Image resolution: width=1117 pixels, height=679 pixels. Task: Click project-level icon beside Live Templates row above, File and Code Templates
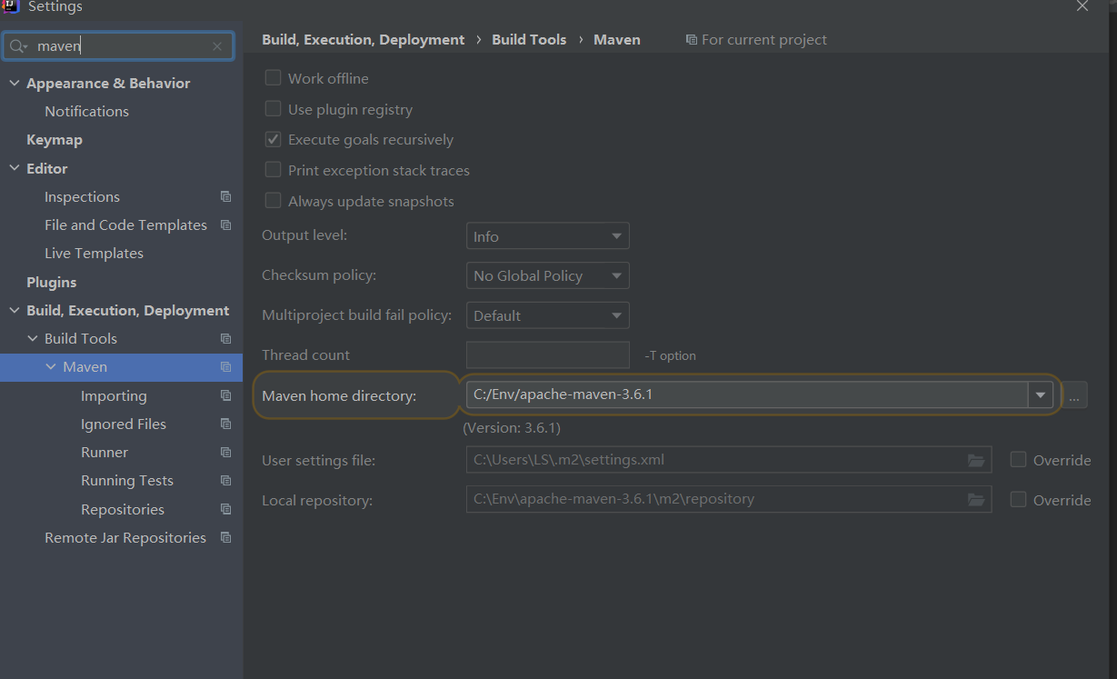click(226, 225)
